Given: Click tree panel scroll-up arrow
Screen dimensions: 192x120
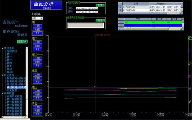Looking at the screenshot, I should pyautogui.click(x=27, y=48).
